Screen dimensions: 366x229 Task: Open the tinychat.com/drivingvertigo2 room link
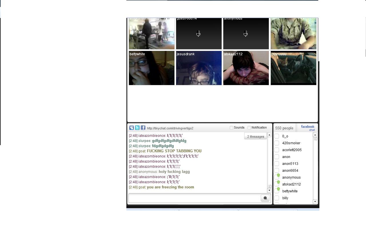tap(170, 128)
